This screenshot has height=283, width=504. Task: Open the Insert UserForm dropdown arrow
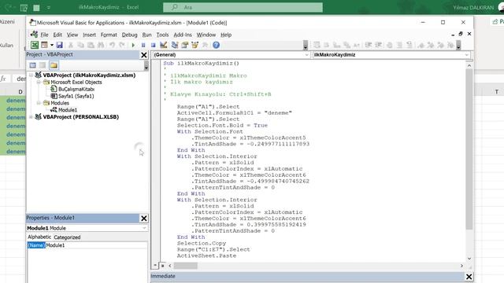click(51, 46)
